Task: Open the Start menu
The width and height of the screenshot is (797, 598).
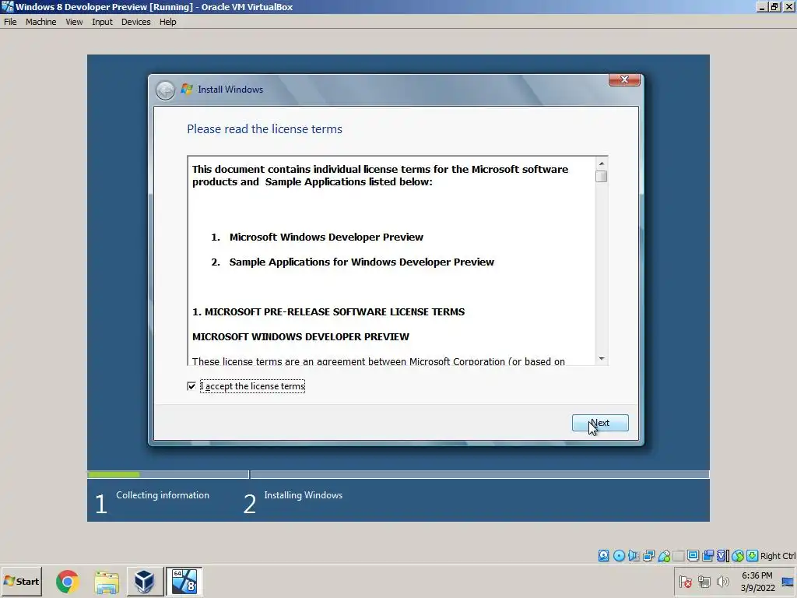Action: [x=21, y=581]
